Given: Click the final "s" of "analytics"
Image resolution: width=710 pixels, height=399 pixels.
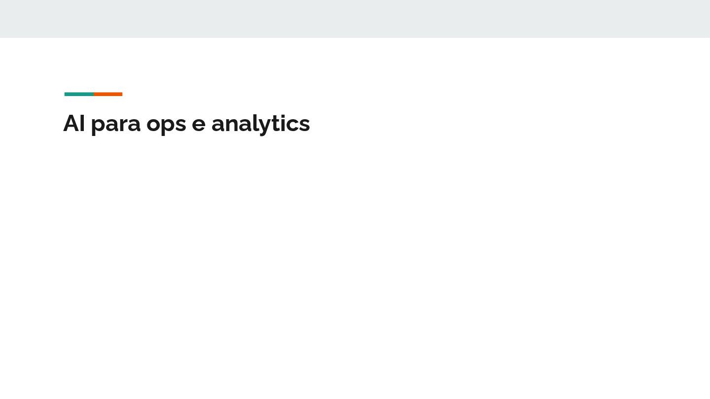Looking at the screenshot, I should pos(305,124).
